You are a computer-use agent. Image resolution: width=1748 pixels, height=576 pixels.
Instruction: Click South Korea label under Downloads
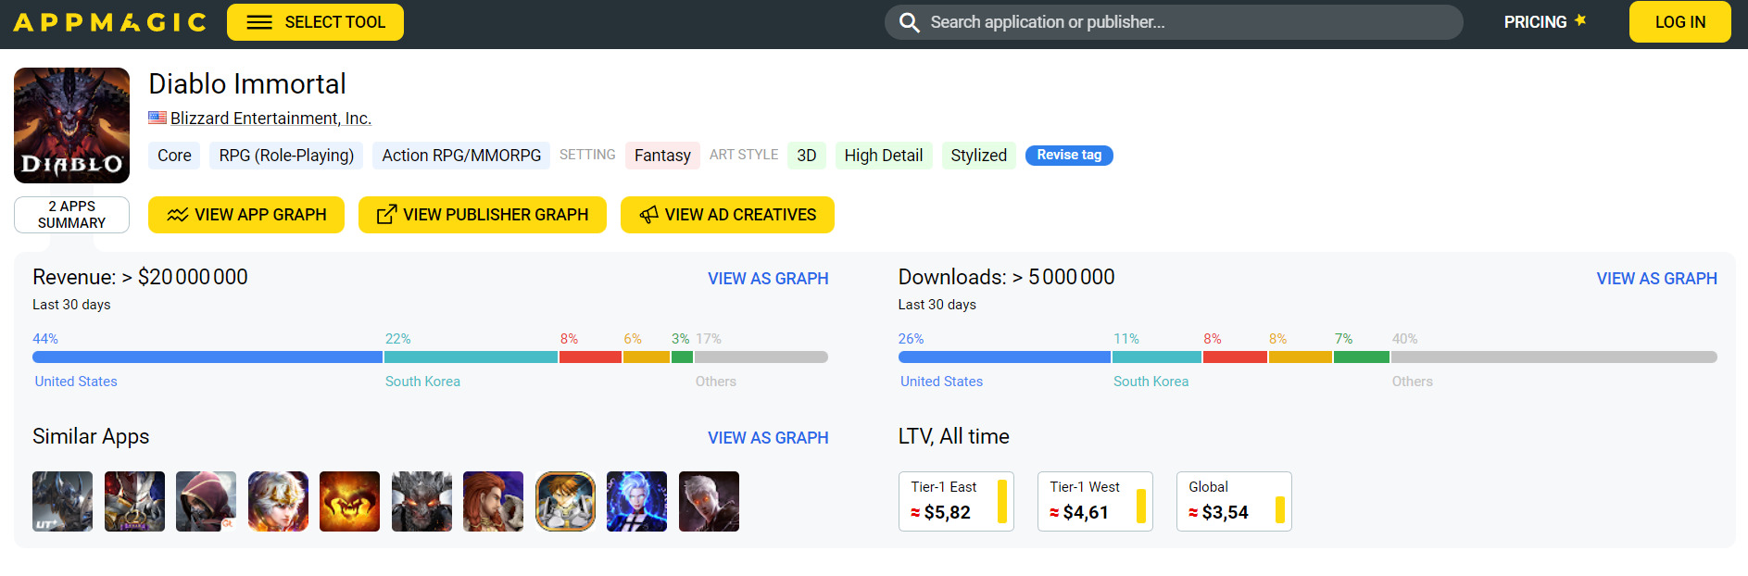(1151, 382)
